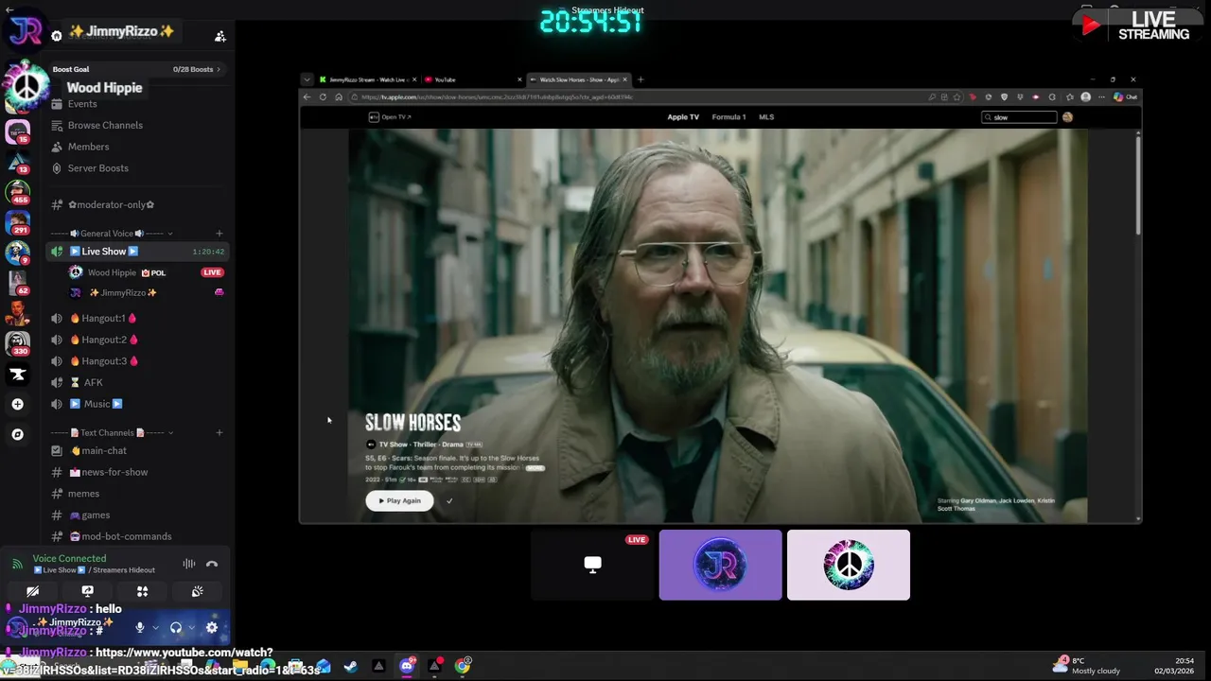Open the main-chat text channel
This screenshot has width=1211, height=681.
pos(137,451)
